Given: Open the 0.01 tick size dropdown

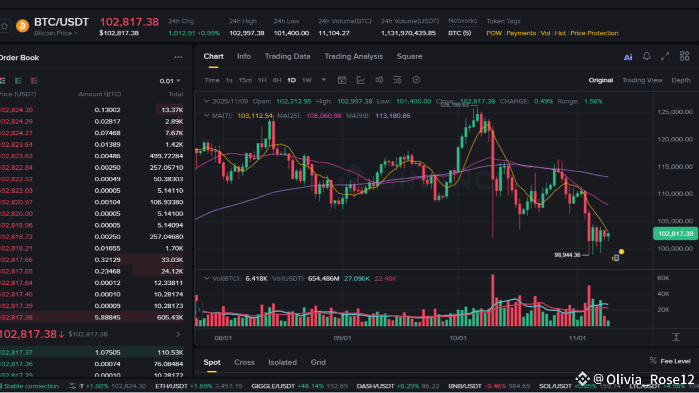Looking at the screenshot, I should pyautogui.click(x=170, y=80).
